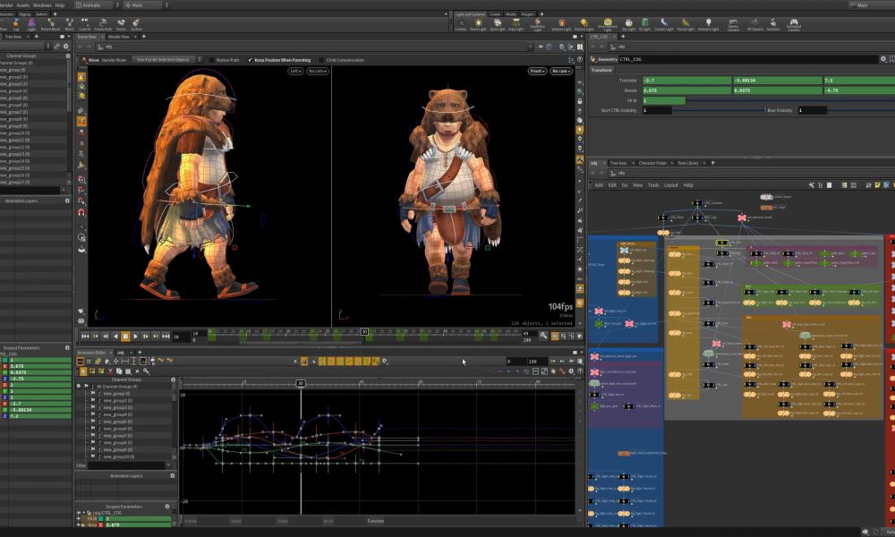Open the Layout menu in the network editor
This screenshot has width=895, height=537.
pos(671,185)
